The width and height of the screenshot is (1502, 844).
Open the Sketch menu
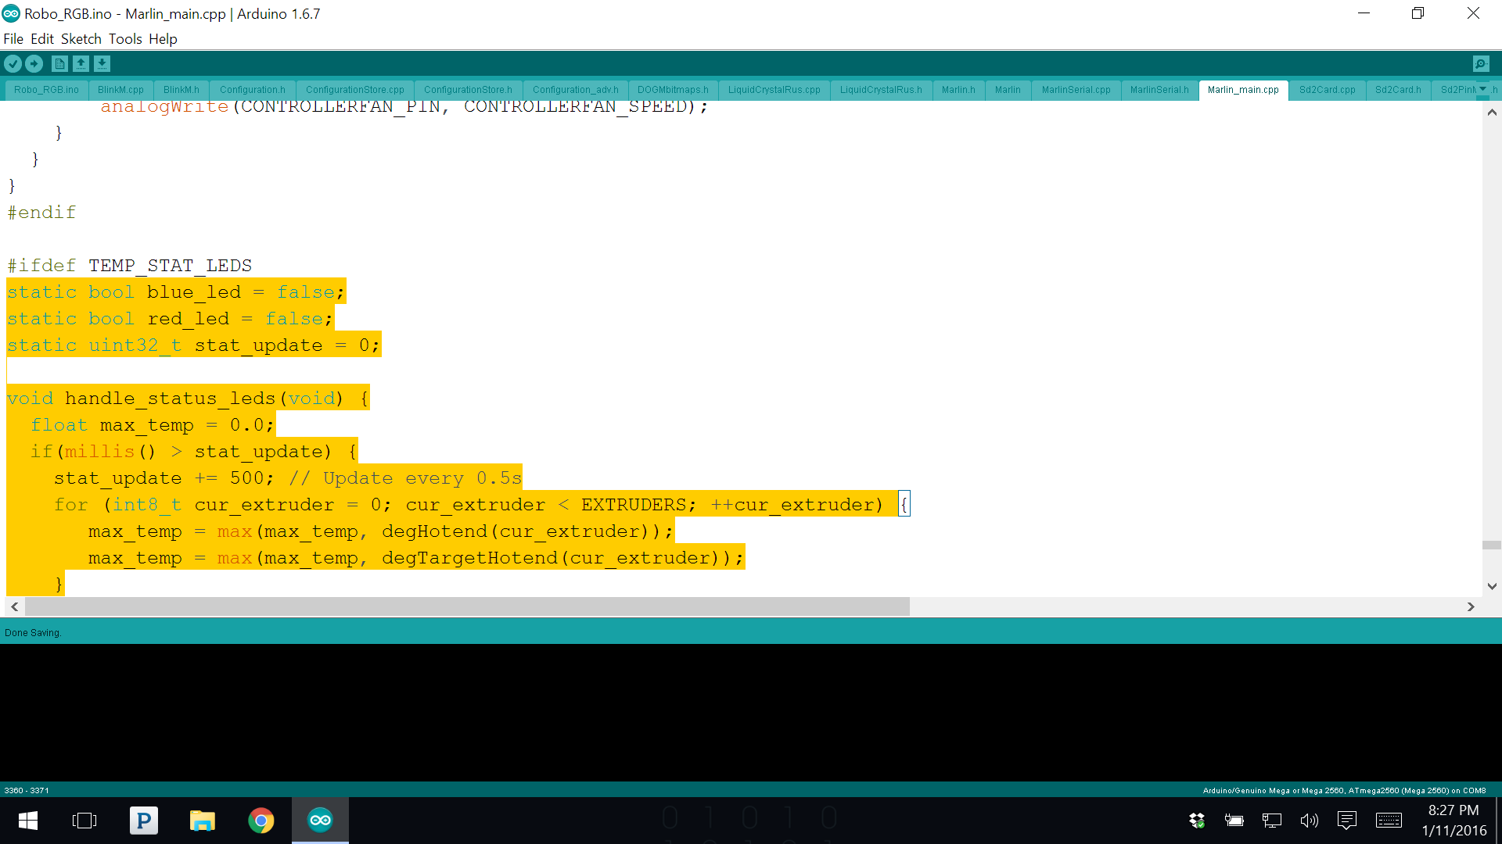pyautogui.click(x=81, y=39)
